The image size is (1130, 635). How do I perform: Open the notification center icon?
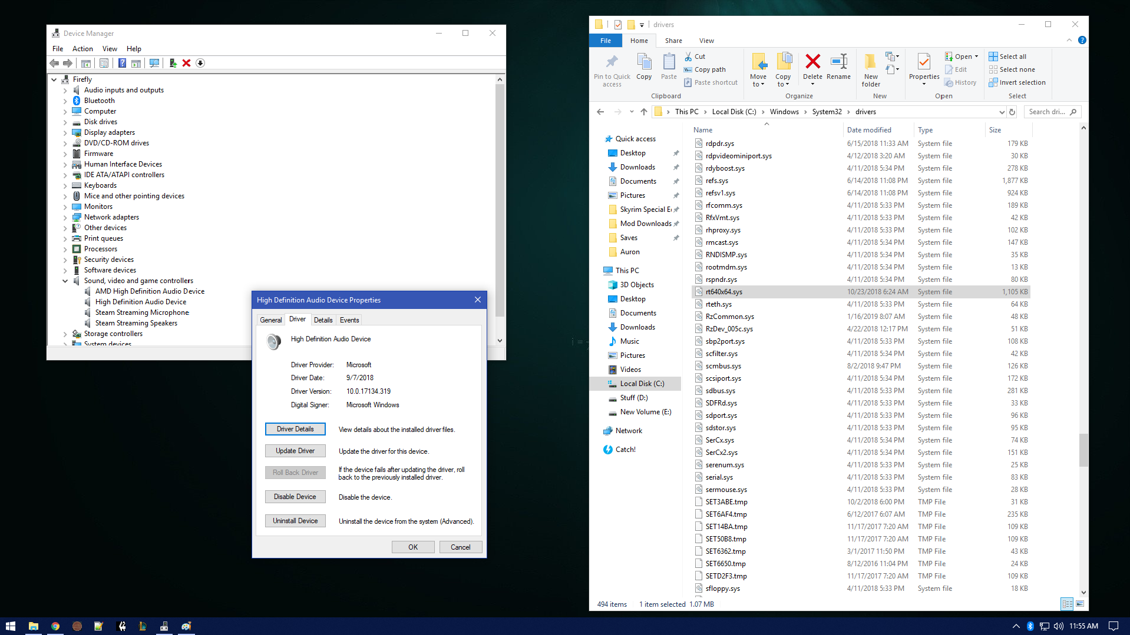(x=1114, y=626)
